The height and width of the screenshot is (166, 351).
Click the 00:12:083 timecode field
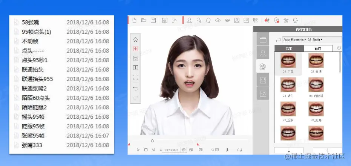click(171, 150)
